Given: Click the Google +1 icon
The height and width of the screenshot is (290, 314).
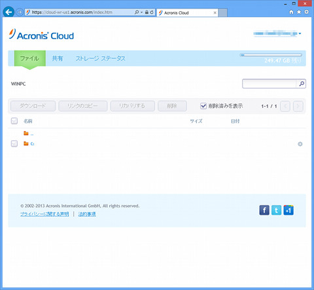Looking at the screenshot, I should [x=288, y=210].
